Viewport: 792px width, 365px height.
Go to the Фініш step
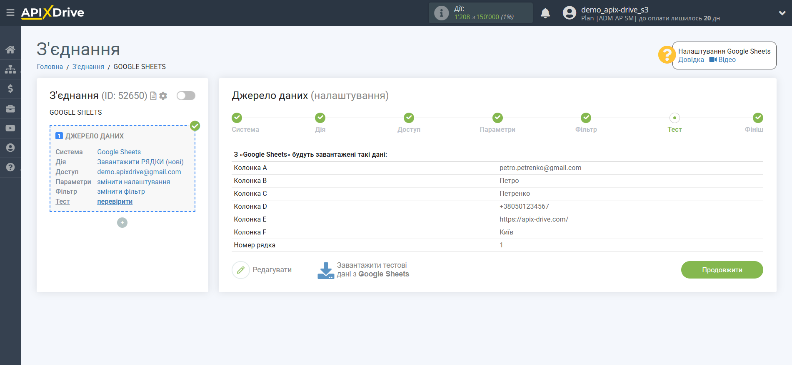(758, 118)
